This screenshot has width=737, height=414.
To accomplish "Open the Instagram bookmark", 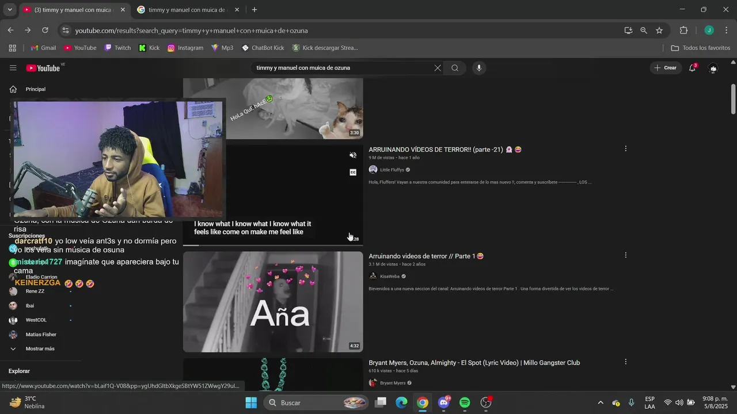I will point(185,48).
